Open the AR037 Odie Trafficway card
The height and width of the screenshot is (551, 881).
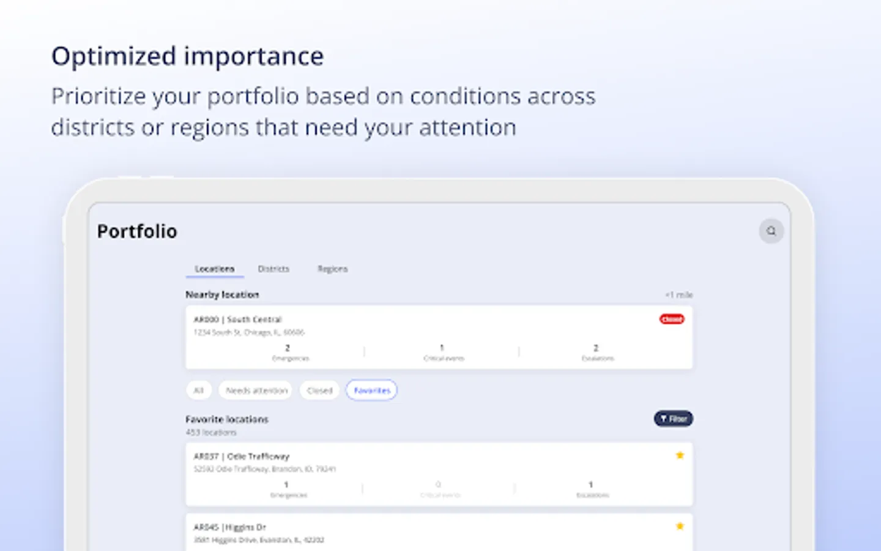point(439,474)
